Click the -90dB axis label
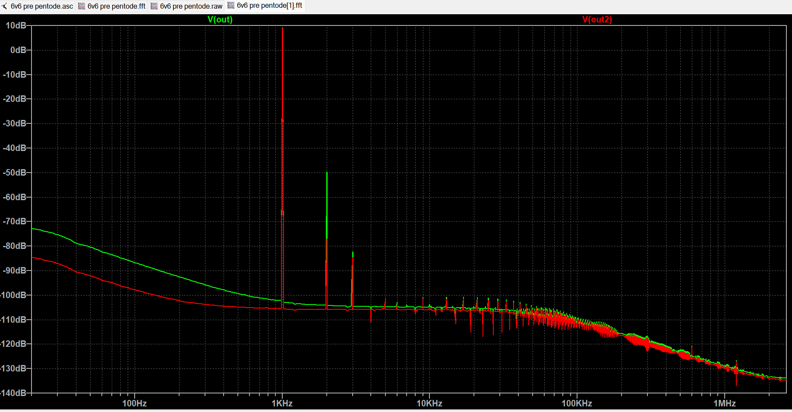The width and height of the screenshot is (792, 412). click(15, 270)
